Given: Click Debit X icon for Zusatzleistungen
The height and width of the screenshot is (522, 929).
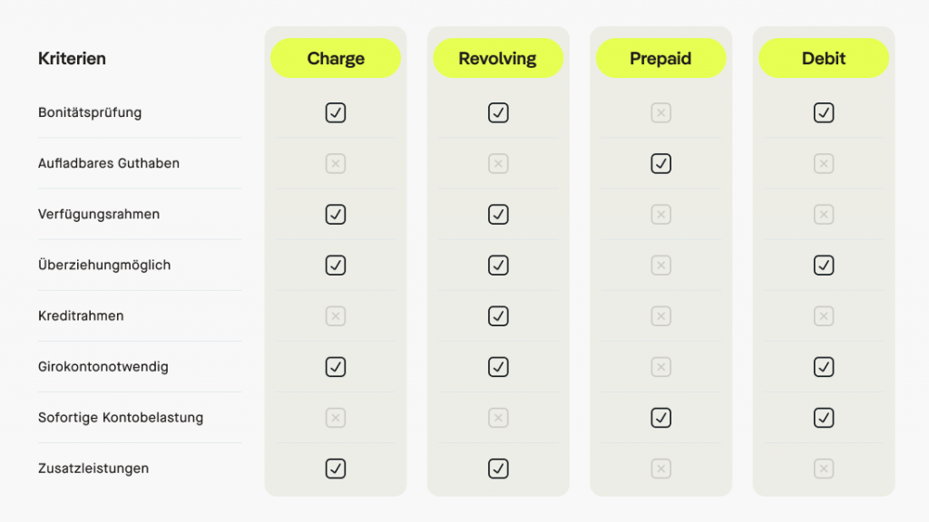Looking at the screenshot, I should [823, 469].
